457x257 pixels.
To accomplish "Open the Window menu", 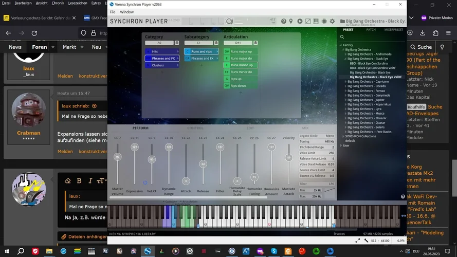I will click(126, 12).
